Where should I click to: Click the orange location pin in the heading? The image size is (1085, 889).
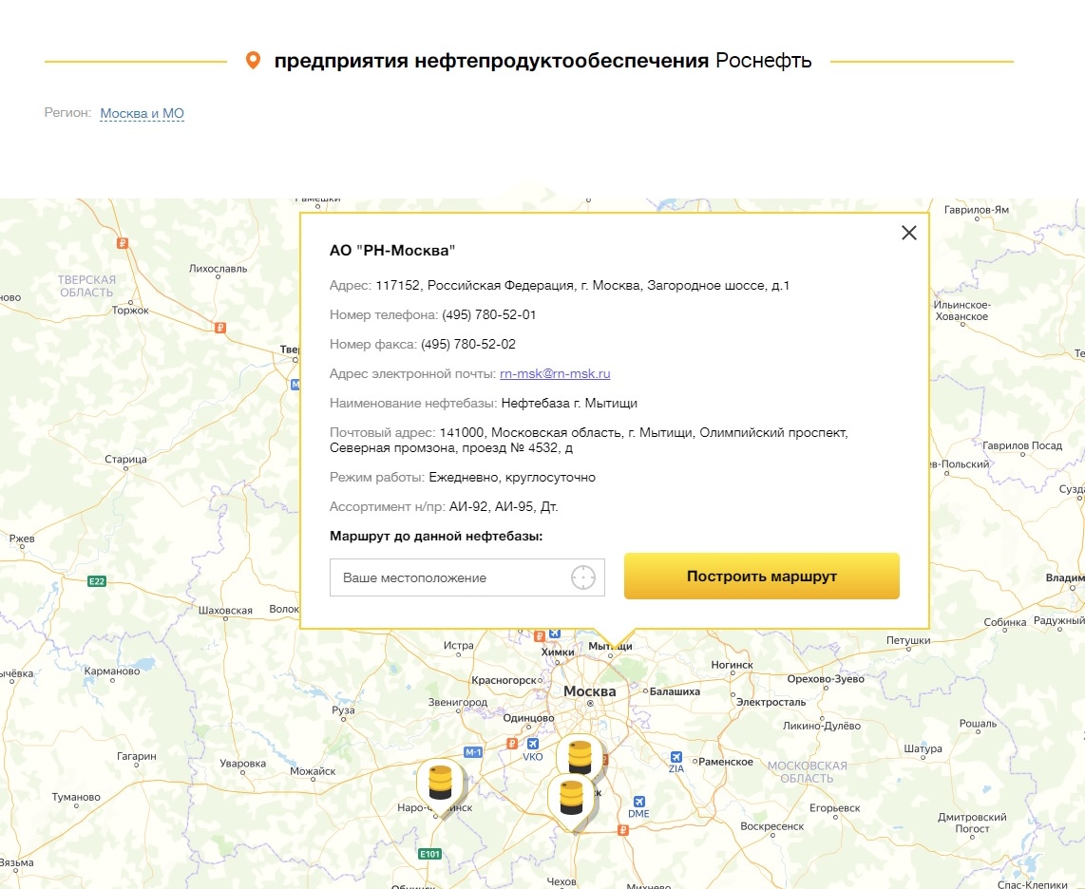[x=254, y=61]
